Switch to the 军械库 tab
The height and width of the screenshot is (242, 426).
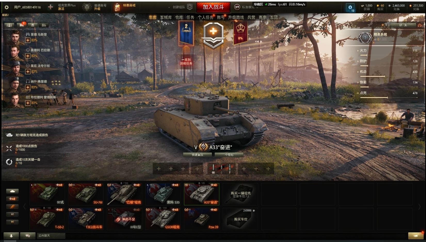tap(166, 17)
